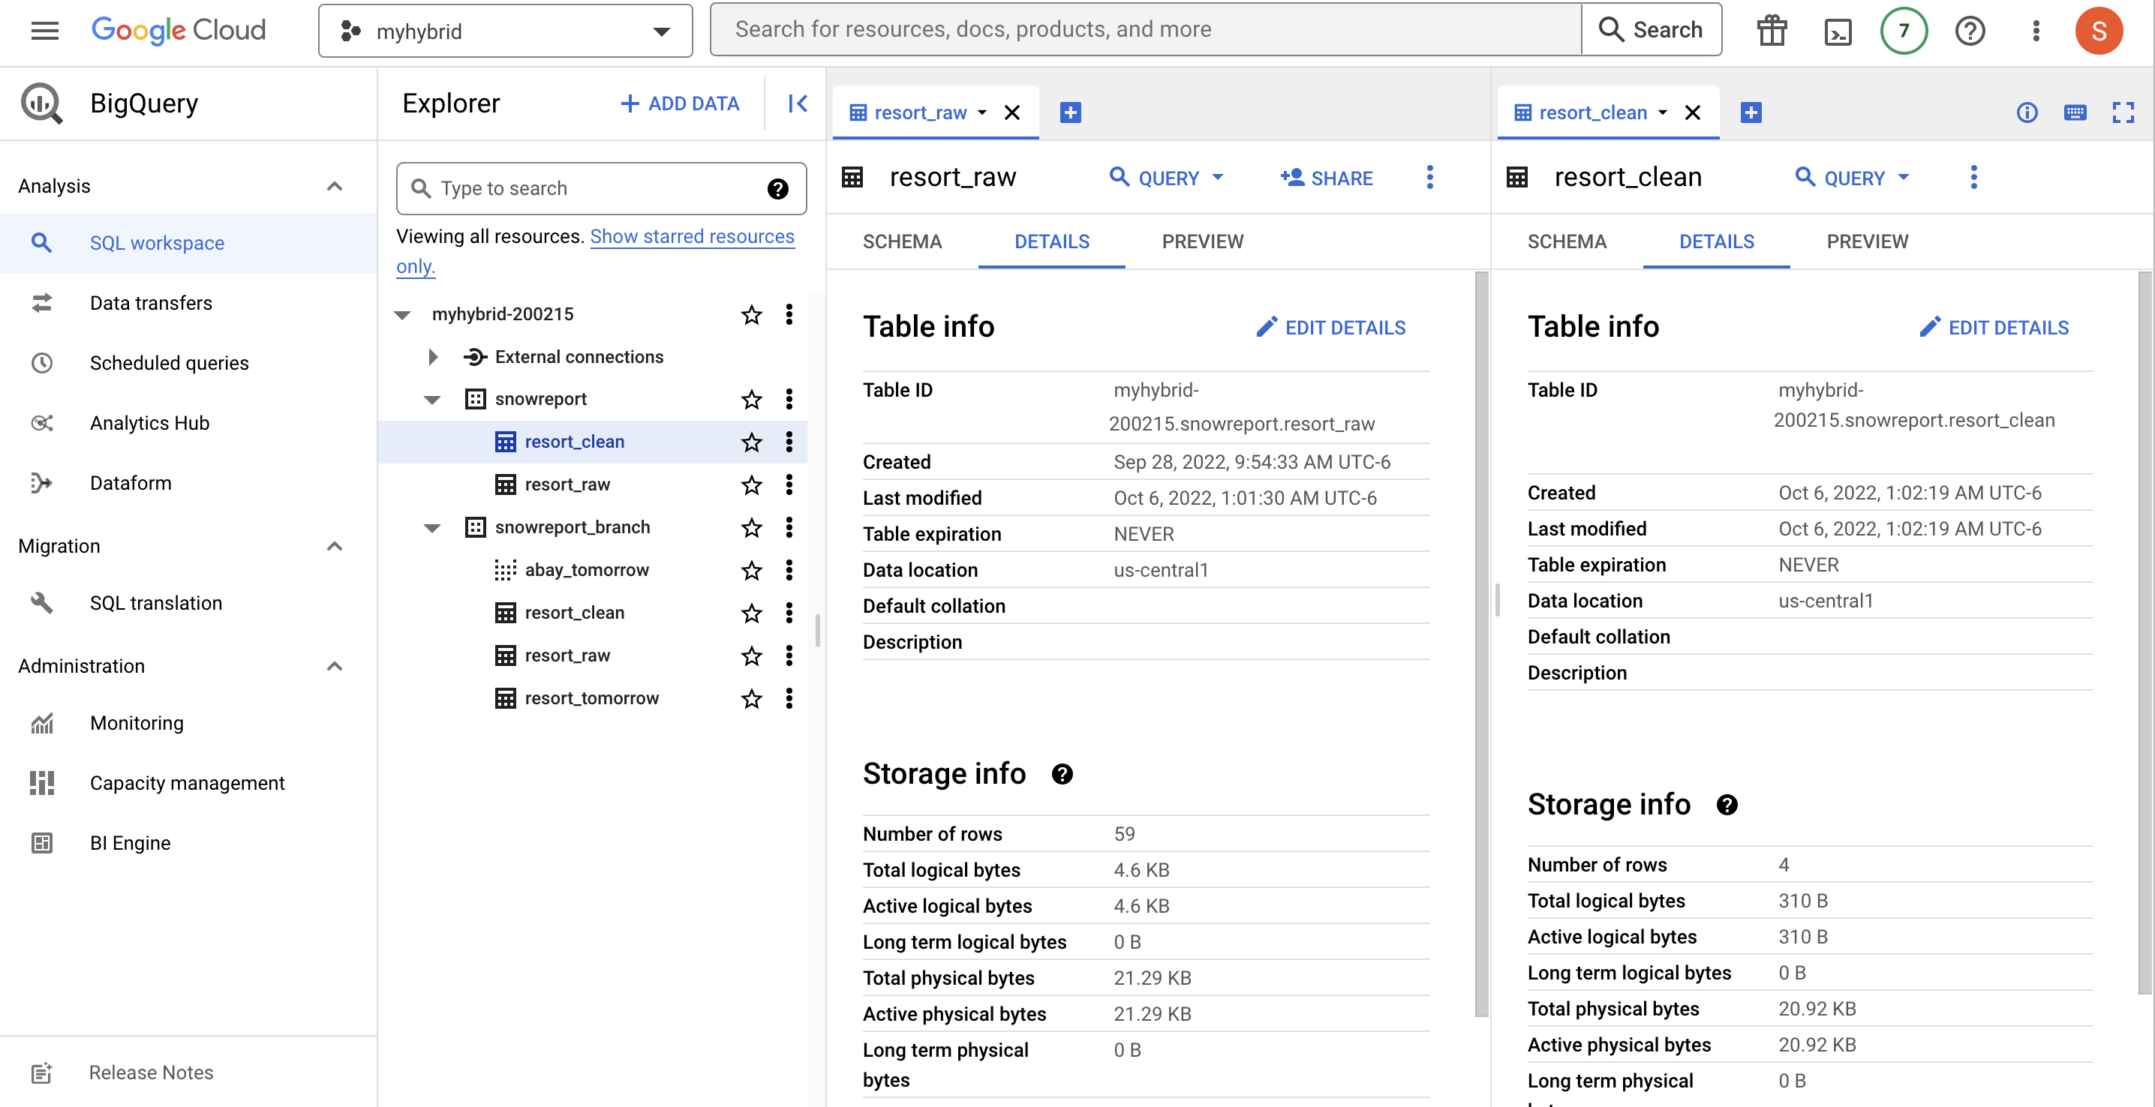Star the abay_tomorrow table
2155x1107 pixels.
click(751, 570)
